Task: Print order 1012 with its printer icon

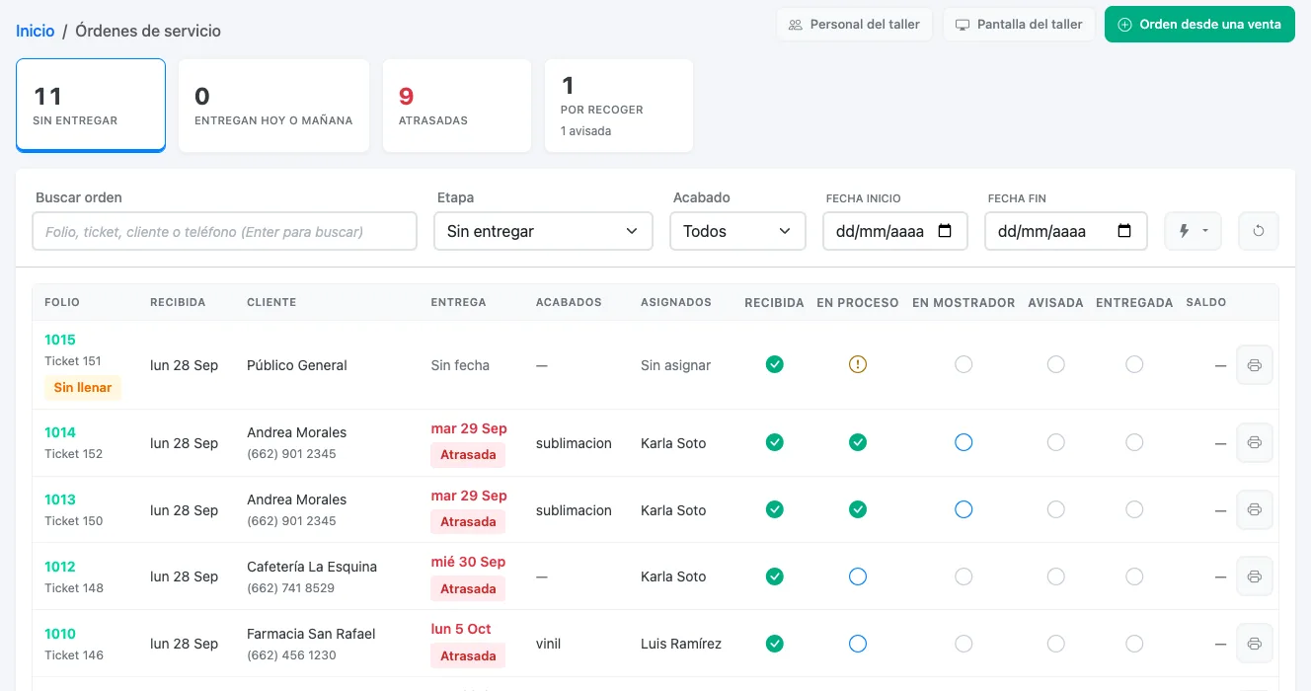Action: click(x=1255, y=576)
